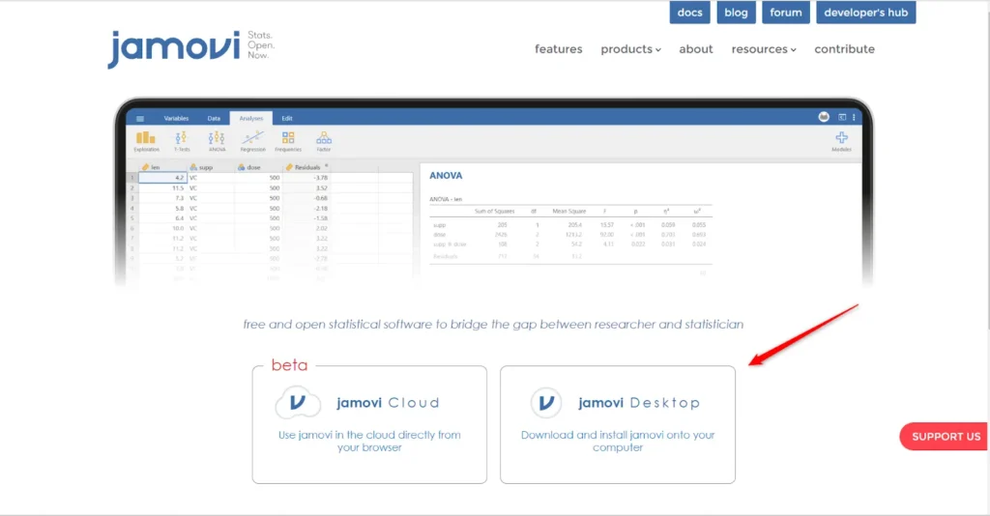Viewport: 990px width, 516px height.
Task: Open the blog link
Action: (x=736, y=13)
